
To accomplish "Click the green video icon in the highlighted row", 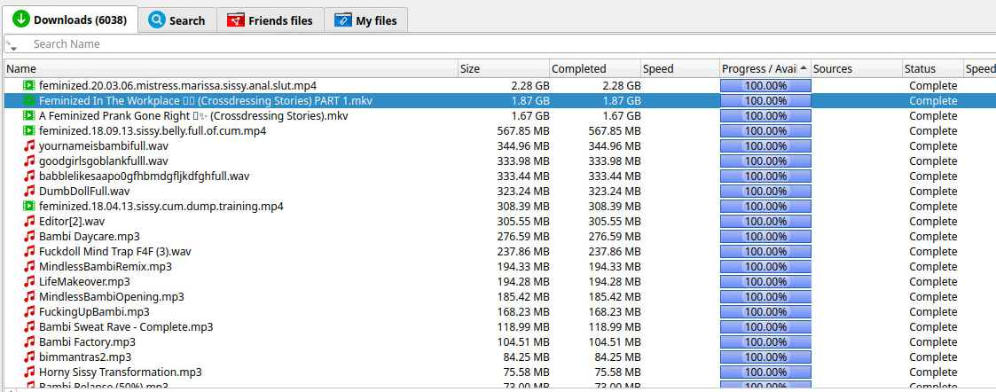I will point(29,101).
